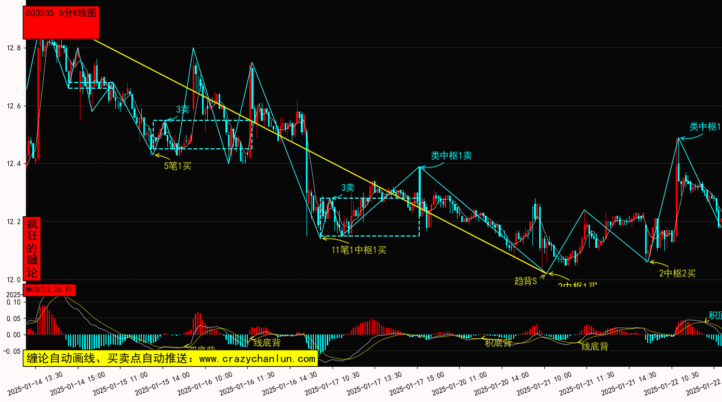
Task: Click the 12.8 price axis label
Action: pos(14,48)
